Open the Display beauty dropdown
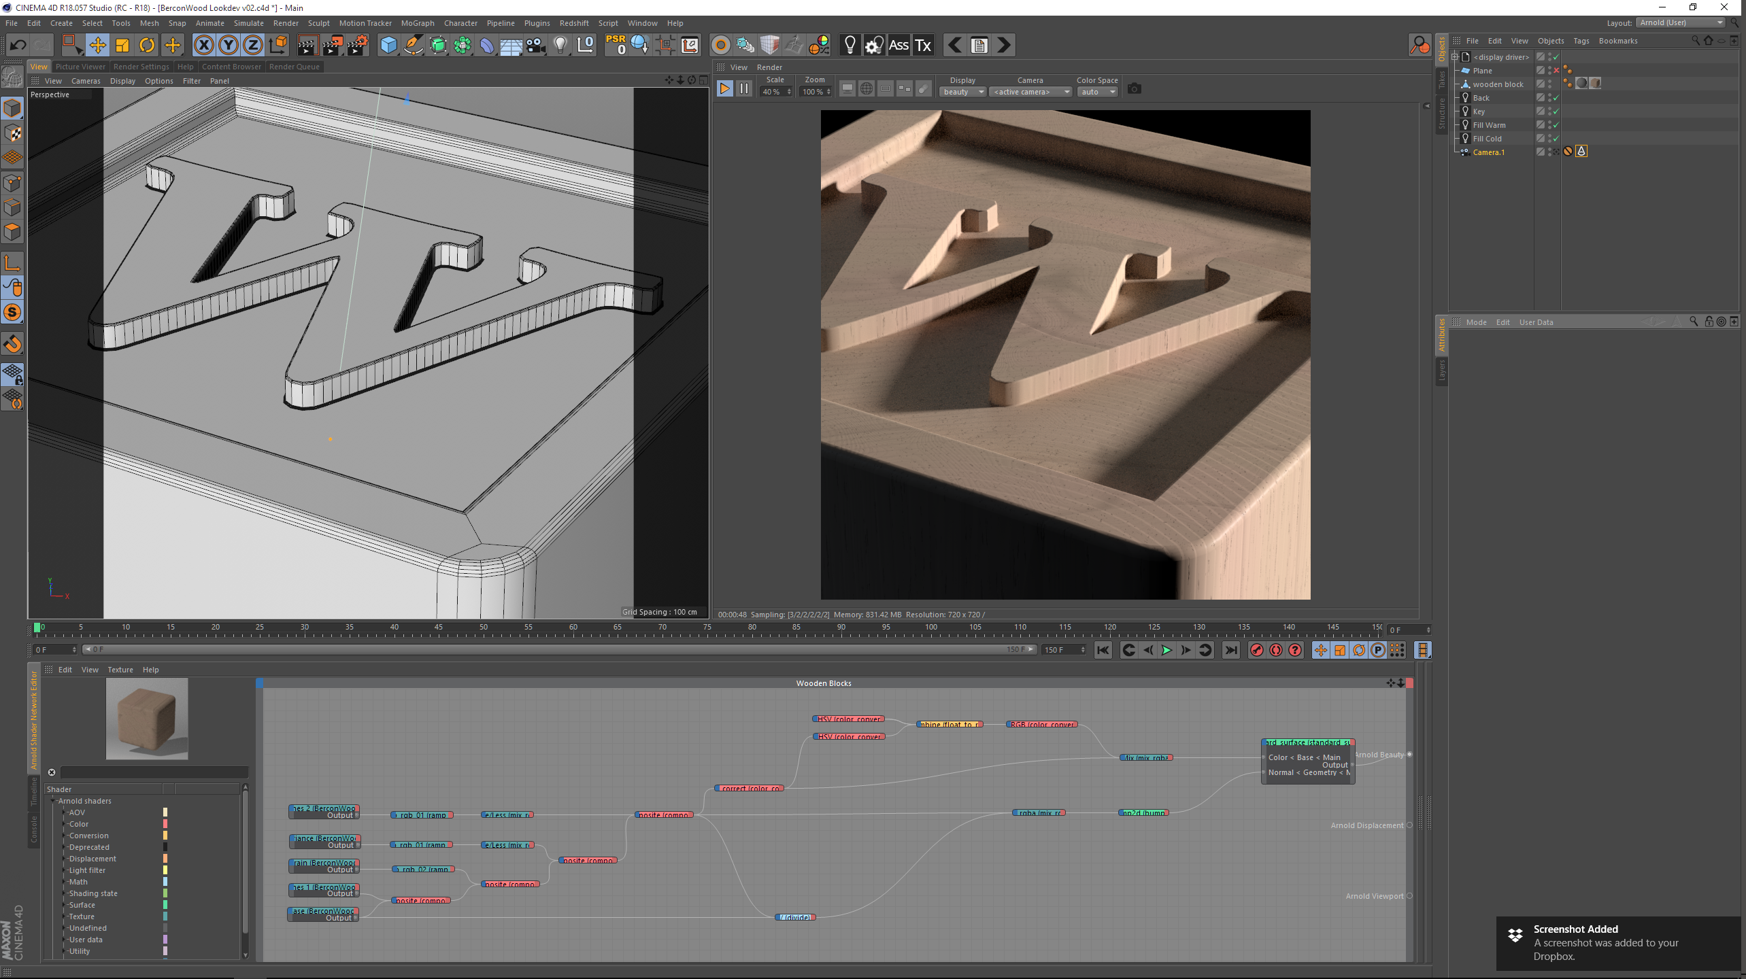The image size is (1746, 979). point(962,92)
